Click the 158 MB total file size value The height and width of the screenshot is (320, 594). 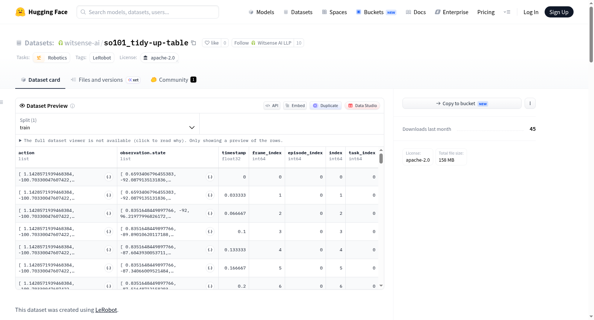tap(447, 160)
